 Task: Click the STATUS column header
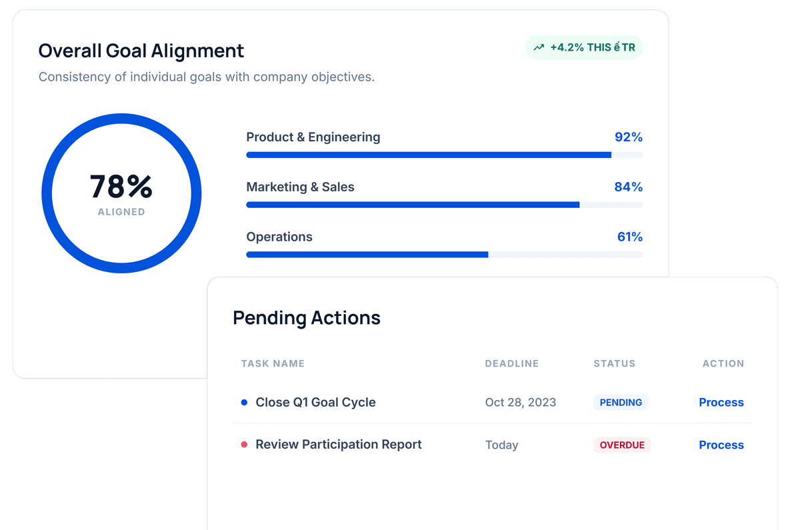pos(614,363)
